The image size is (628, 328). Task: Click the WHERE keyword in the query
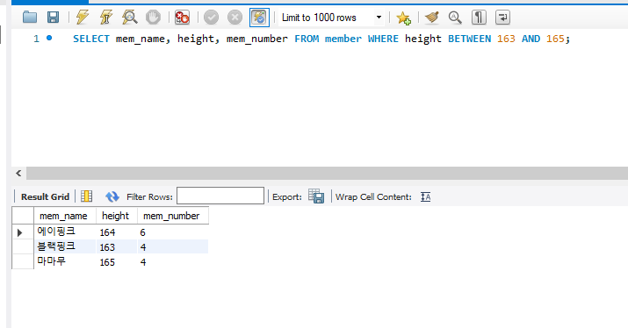pyautogui.click(x=383, y=39)
